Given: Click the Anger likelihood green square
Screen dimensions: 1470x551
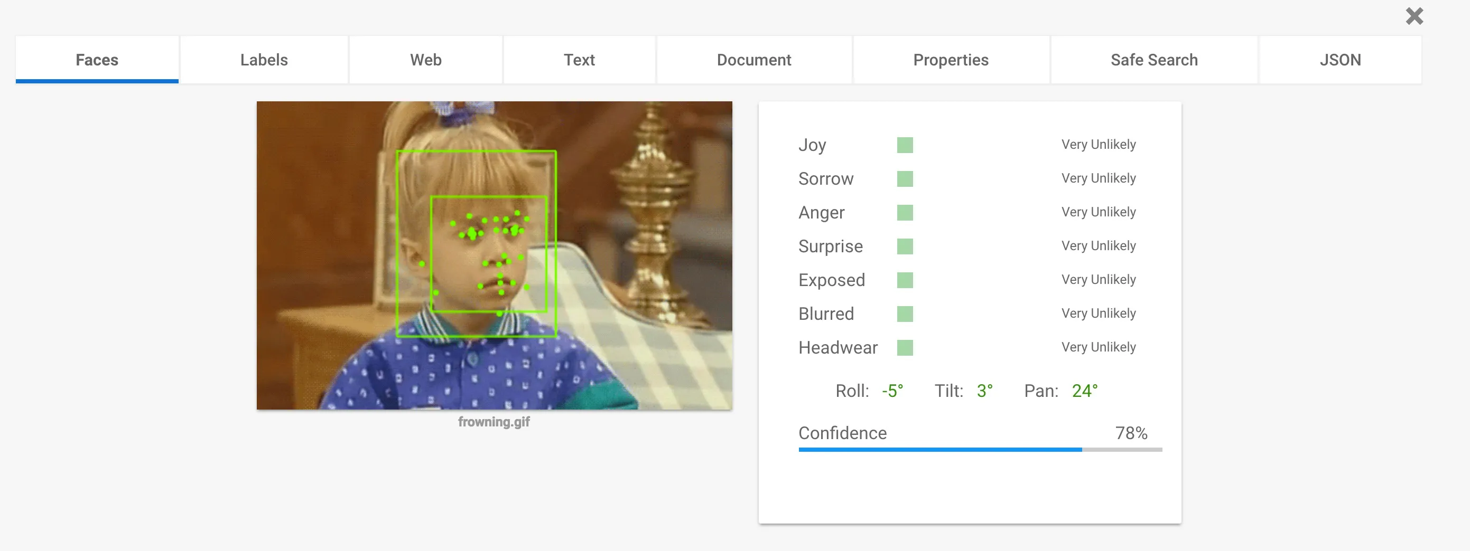Looking at the screenshot, I should pos(905,213).
